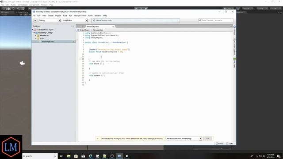Select the Unity Scale tool
This screenshot has height=159, width=283.
[x=18, y=8]
